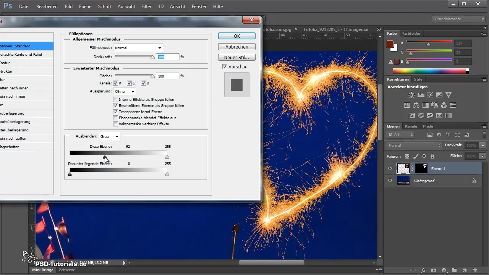Click the lock-all padlock icon beside Fixieren
The width and height of the screenshot is (489, 275).
click(432, 156)
